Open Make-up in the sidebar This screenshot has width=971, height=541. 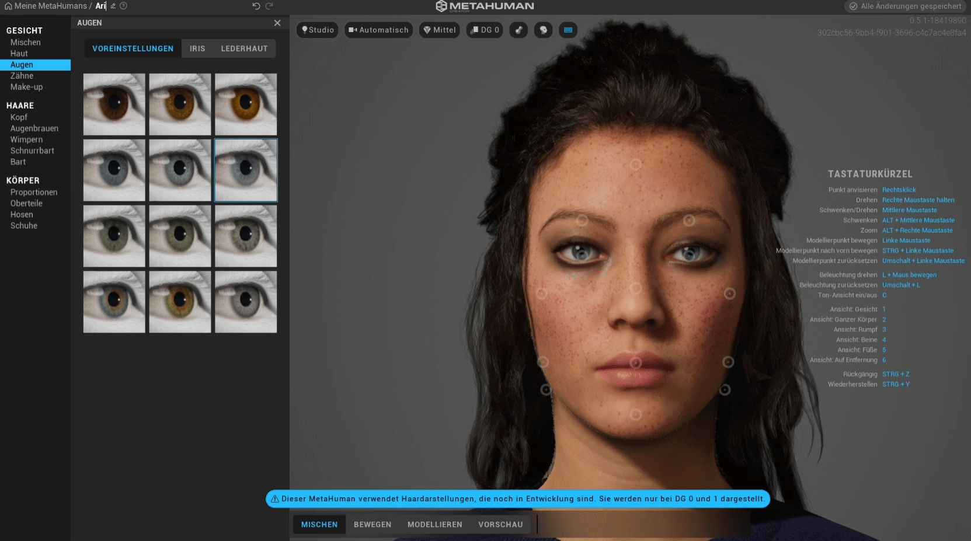(26, 87)
